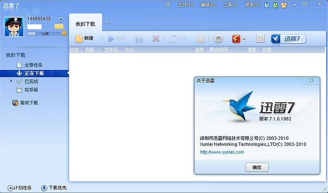This screenshot has height=193, width=328.
Task: Sort by the 热度 column header
Action: point(267,50)
